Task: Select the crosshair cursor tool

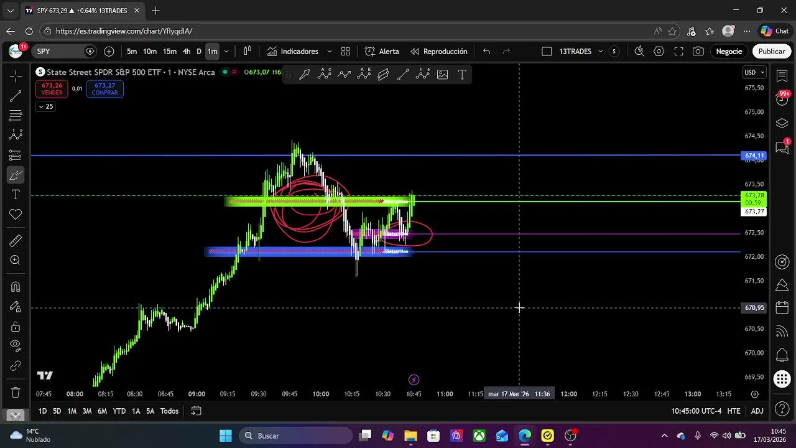Action: coord(16,76)
